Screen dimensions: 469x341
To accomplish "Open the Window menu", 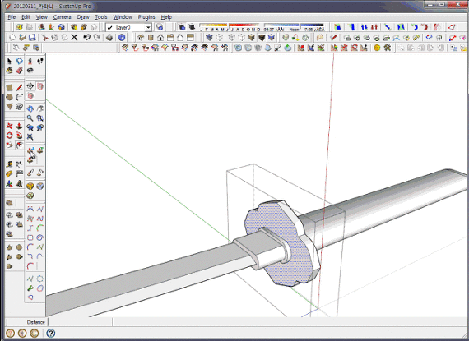I will 123,17.
